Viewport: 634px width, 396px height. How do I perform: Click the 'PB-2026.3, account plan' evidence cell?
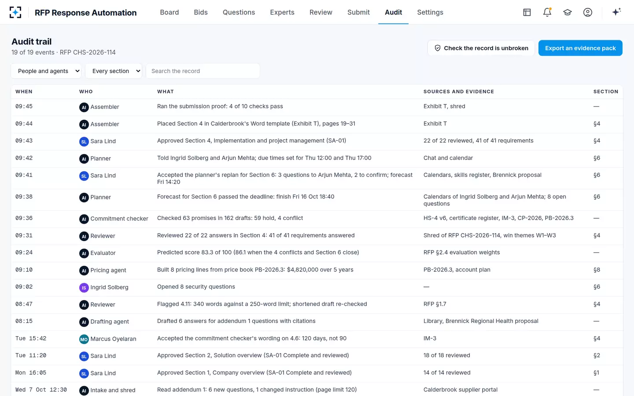click(457, 270)
